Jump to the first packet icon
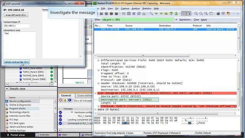Image resolution: width=245 pixels, height=138 pixels. 171,14
